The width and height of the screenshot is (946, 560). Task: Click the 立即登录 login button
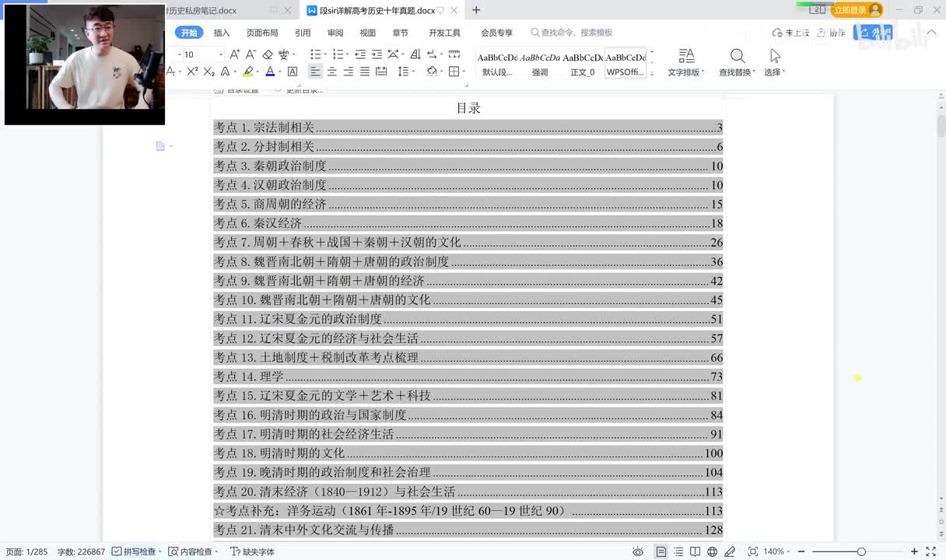pos(857,10)
